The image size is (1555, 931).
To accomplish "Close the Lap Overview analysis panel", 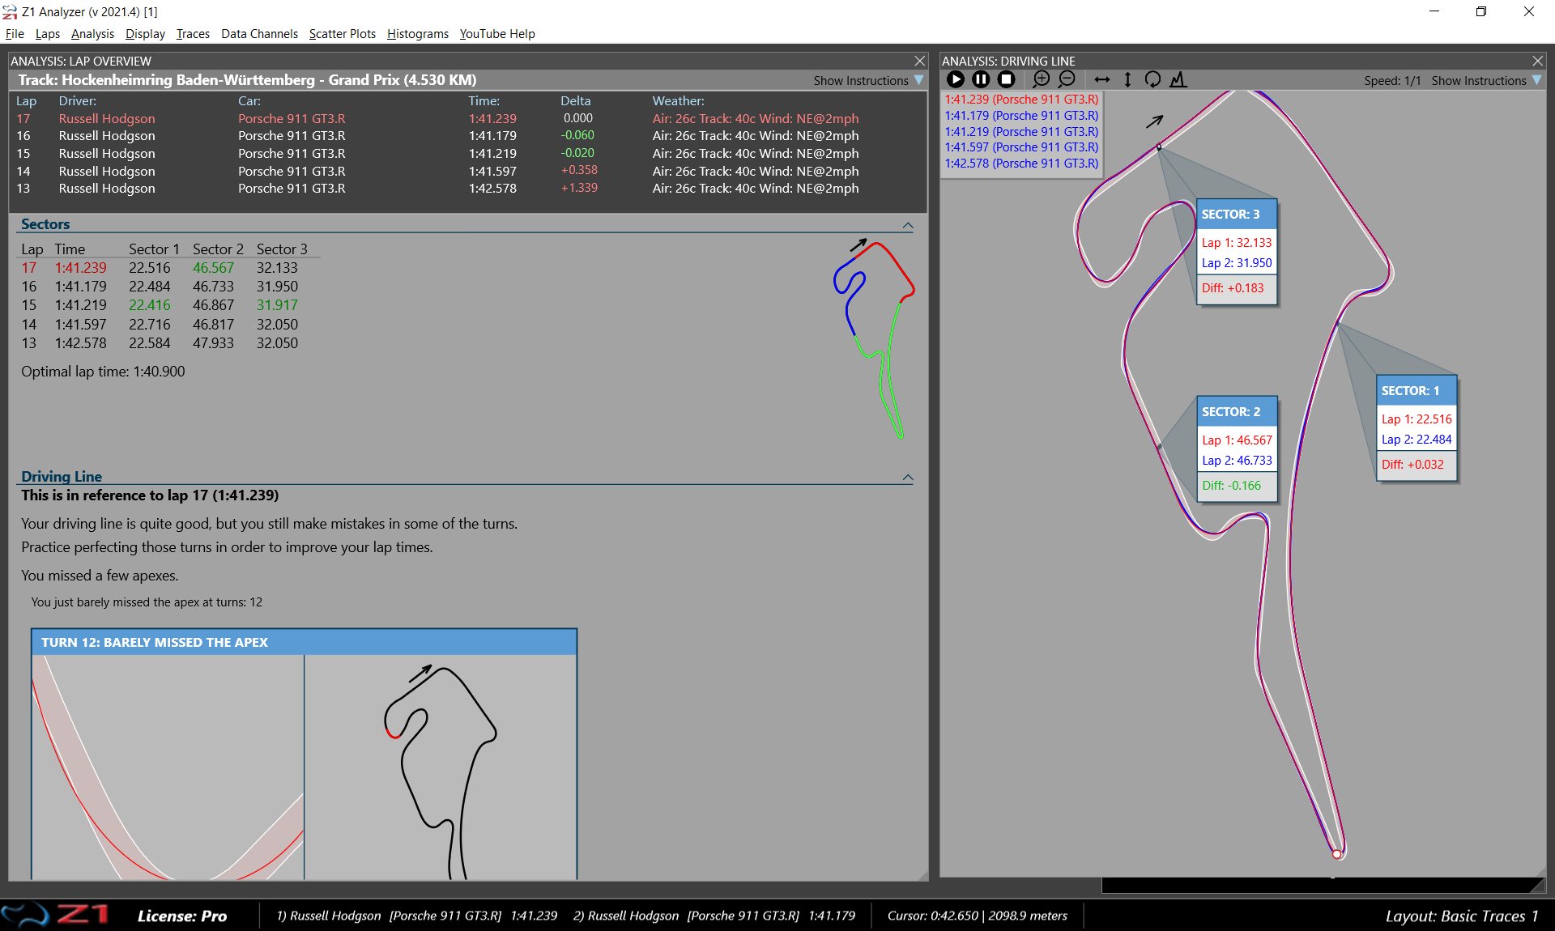I will [919, 61].
